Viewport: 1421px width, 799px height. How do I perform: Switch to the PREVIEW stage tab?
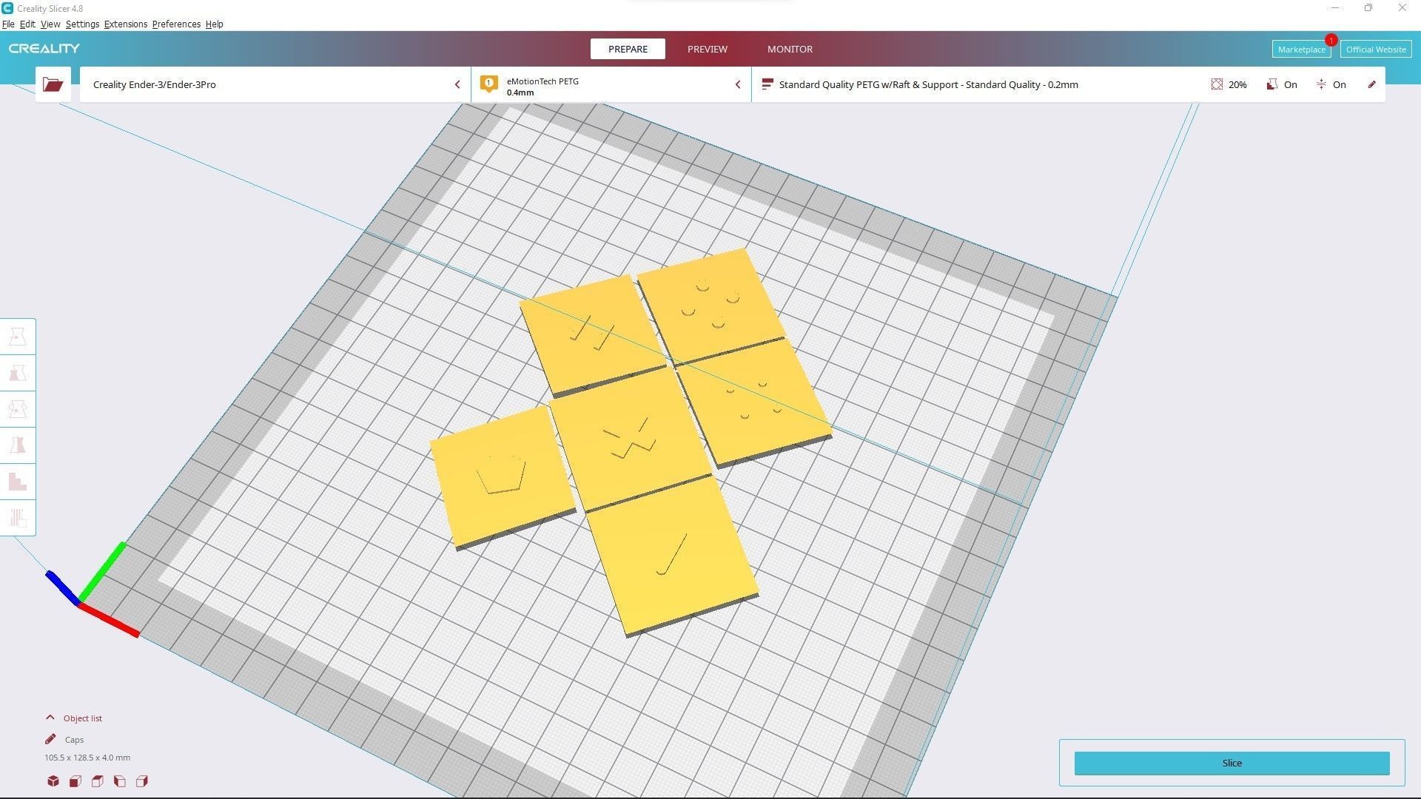707,49
